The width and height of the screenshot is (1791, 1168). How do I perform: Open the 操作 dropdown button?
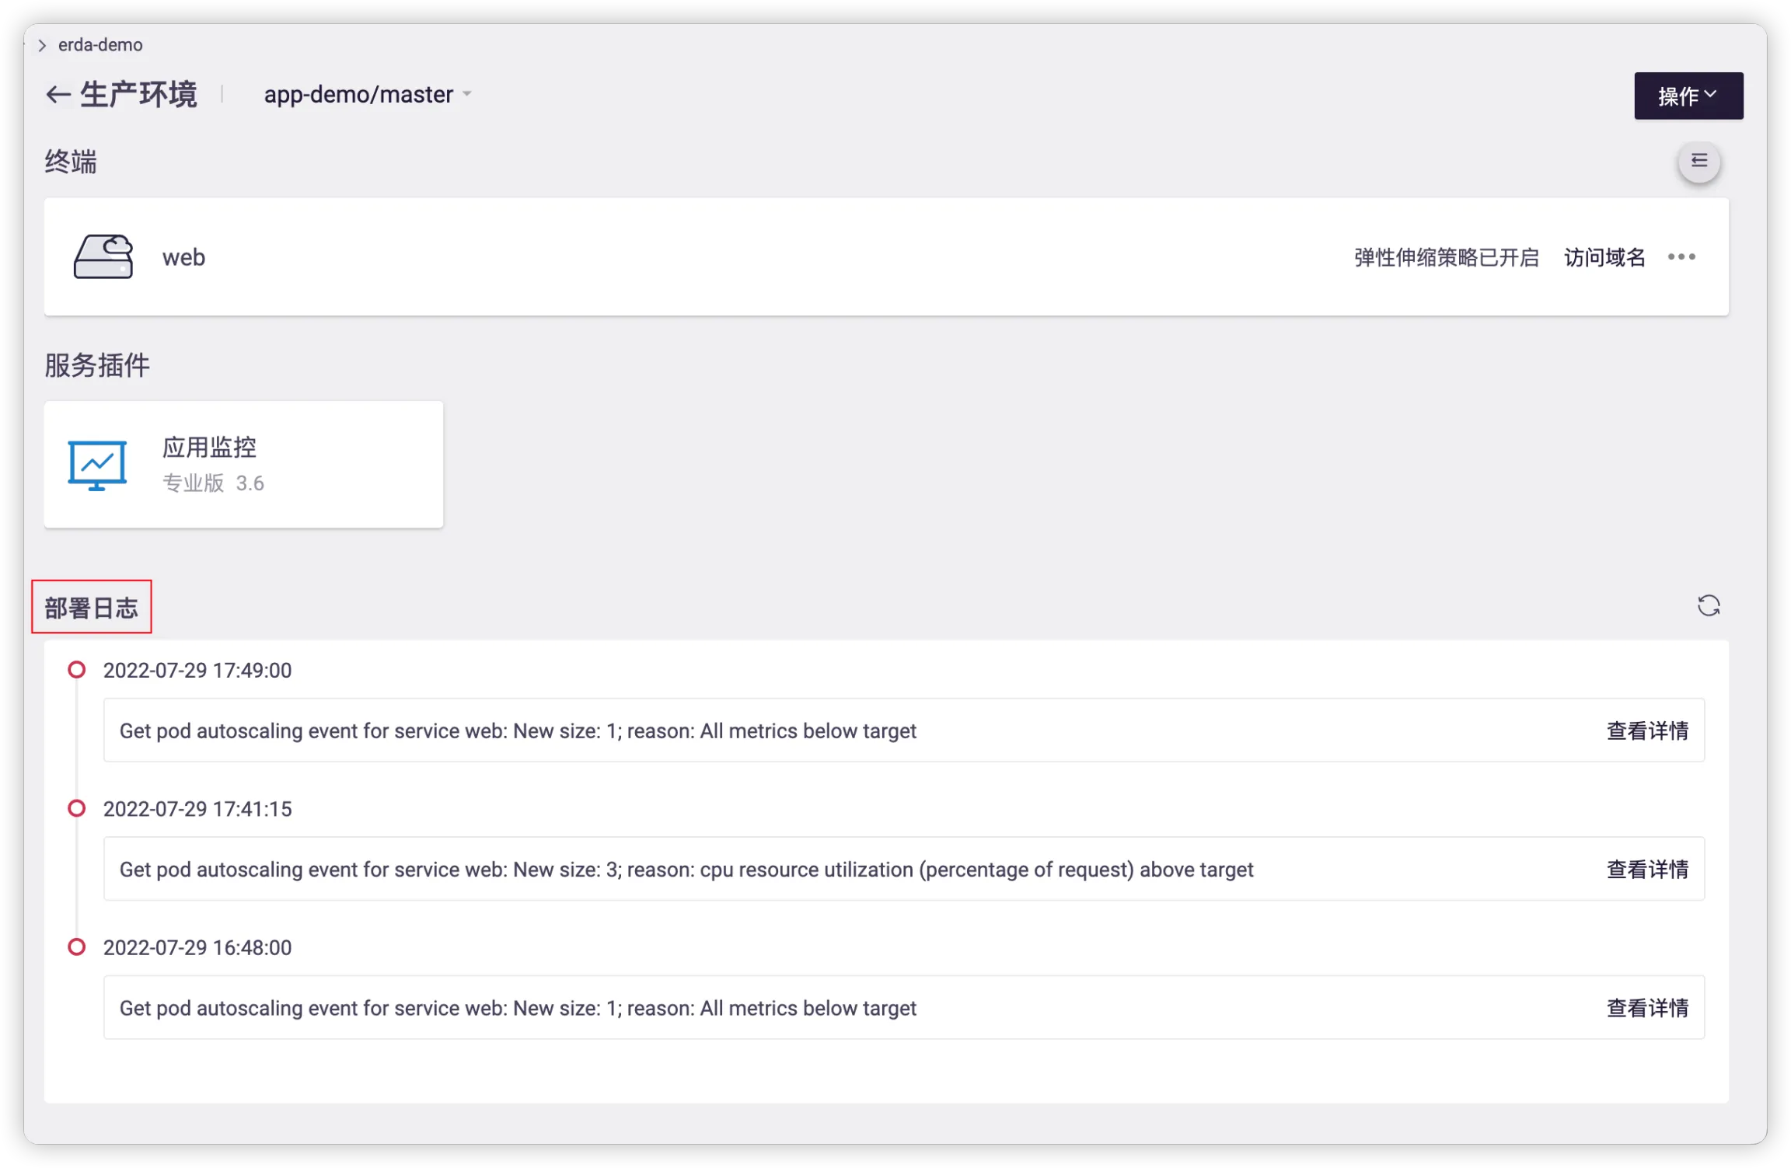[1688, 96]
